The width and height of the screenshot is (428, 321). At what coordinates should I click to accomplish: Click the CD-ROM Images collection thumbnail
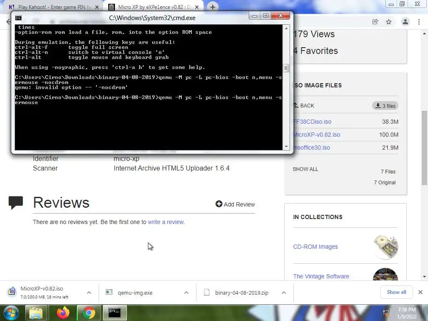[x=386, y=247]
